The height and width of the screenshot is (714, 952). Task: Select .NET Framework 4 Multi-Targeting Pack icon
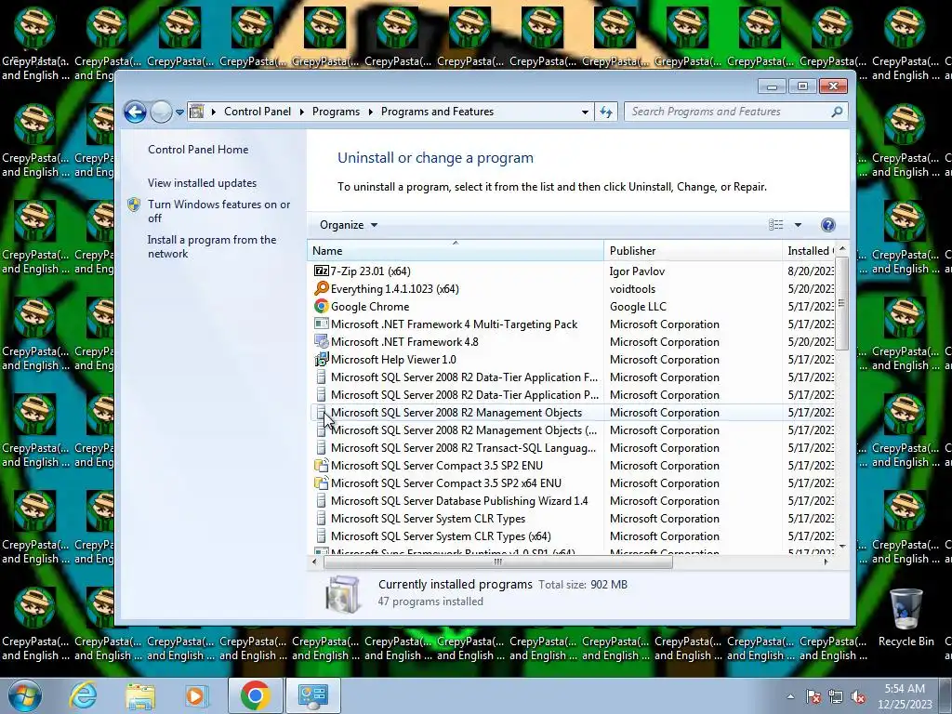click(x=321, y=324)
